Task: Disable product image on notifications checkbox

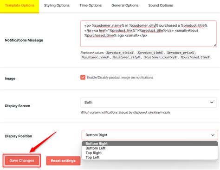Action: [x=83, y=77]
